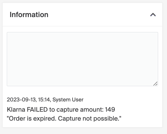Click the word "capture" in the Klarna line
The width and height of the screenshot is (167, 134).
66,109
